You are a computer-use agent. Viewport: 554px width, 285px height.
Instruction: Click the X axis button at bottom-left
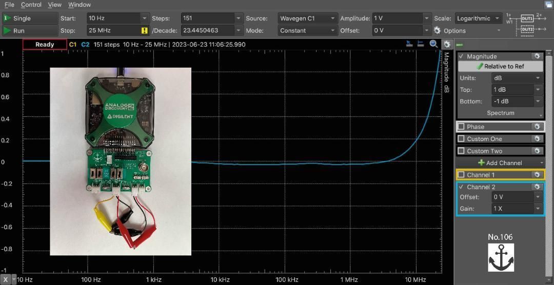pos(6,280)
